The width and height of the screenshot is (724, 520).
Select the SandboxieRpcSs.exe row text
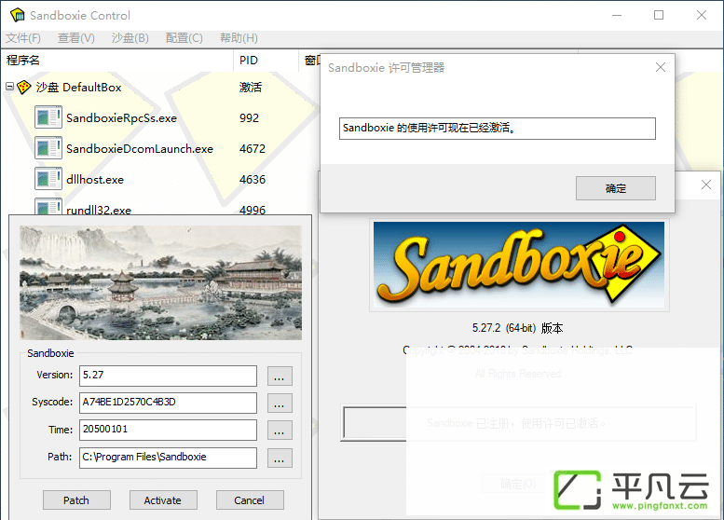121,118
